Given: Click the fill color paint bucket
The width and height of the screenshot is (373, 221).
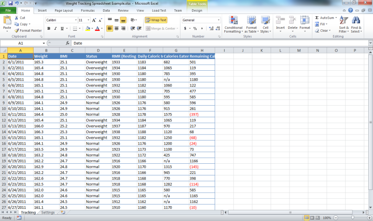Looking at the screenshot, I should (x=88, y=28).
